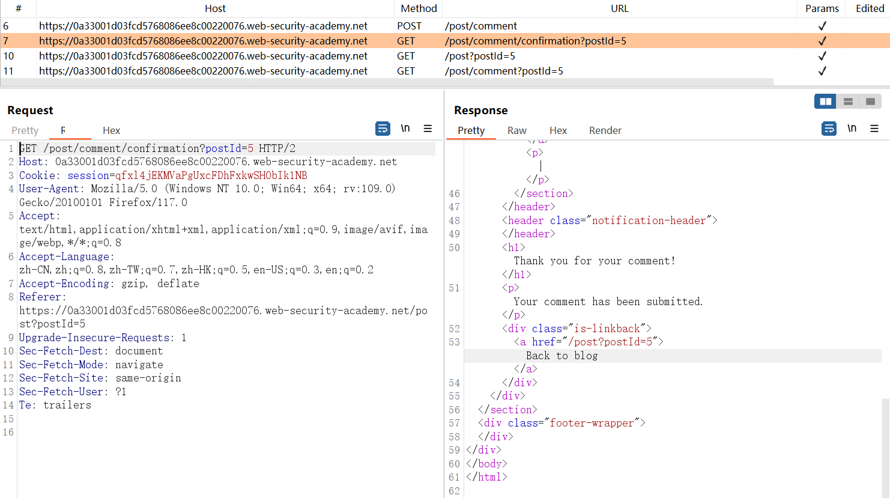
Task: Click the Params checkmark for request 11
Action: (x=822, y=71)
